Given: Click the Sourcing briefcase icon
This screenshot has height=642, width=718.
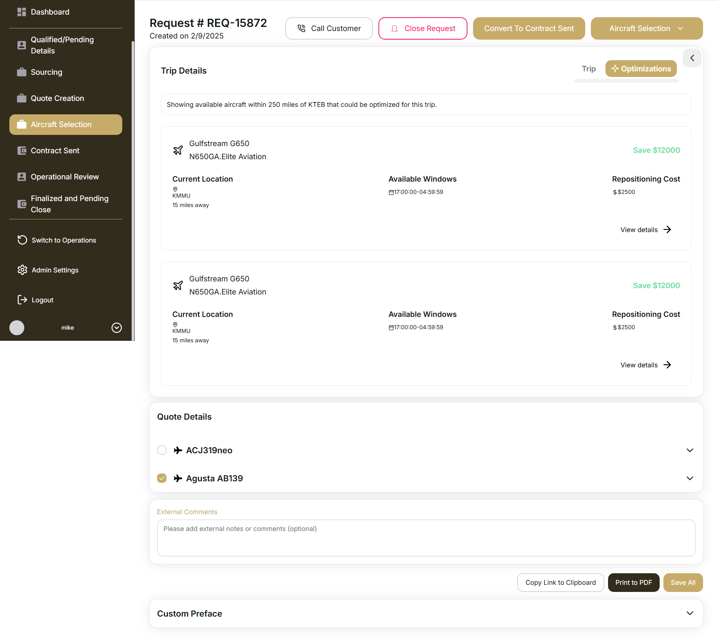Looking at the screenshot, I should 22,72.
